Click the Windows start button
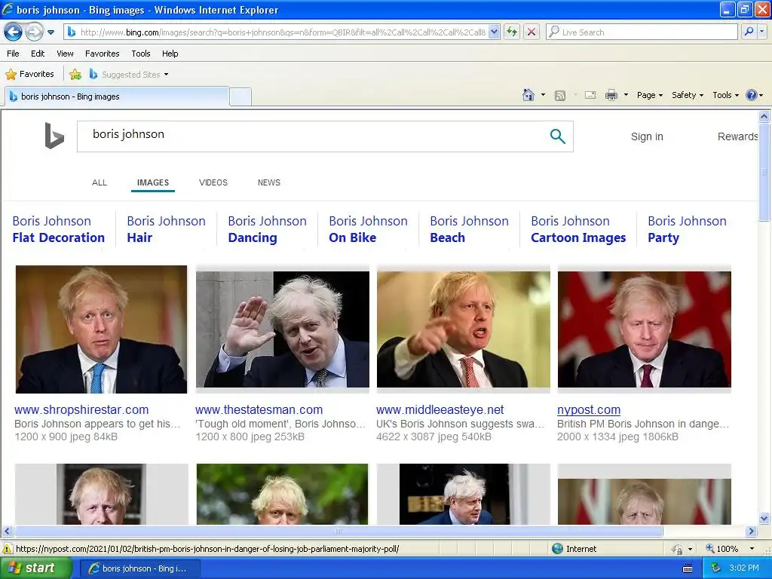The height and width of the screenshot is (579, 772). [x=36, y=568]
